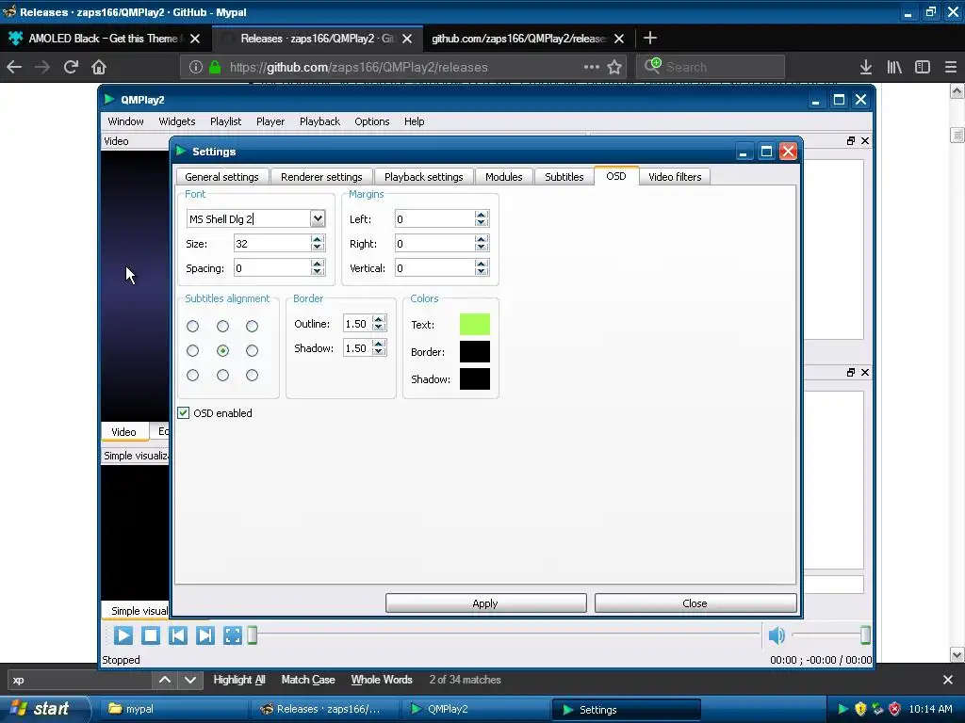Open browser Downloads panel
The image size is (965, 723).
pyautogui.click(x=866, y=67)
